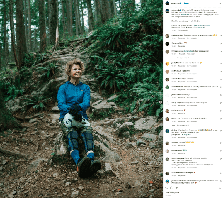Viewport: 223px width, 198px height.
Task: Toggle like on northyubaguide's comment
Action: [221, 159]
